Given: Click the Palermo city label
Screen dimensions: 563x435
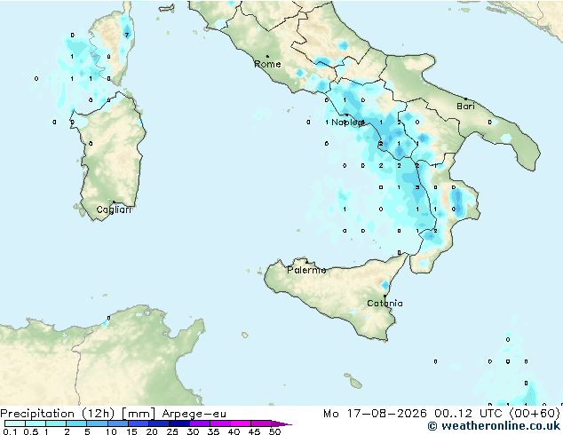Looking at the screenshot, I should point(306,270).
